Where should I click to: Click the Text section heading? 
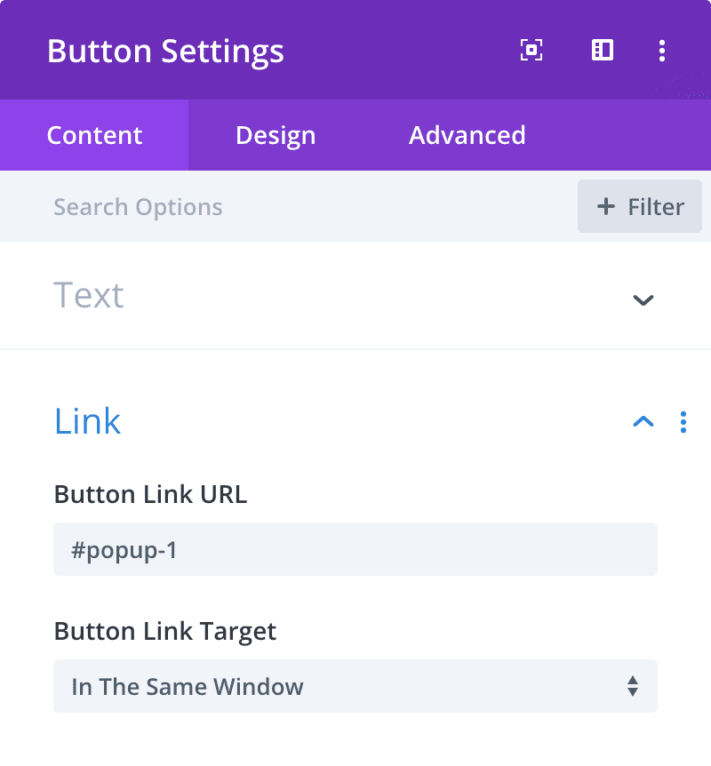(89, 295)
